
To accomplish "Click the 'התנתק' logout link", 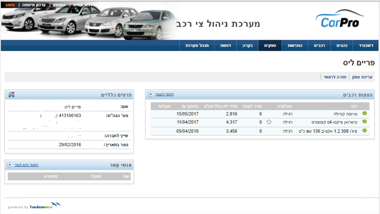I will [59, 5].
